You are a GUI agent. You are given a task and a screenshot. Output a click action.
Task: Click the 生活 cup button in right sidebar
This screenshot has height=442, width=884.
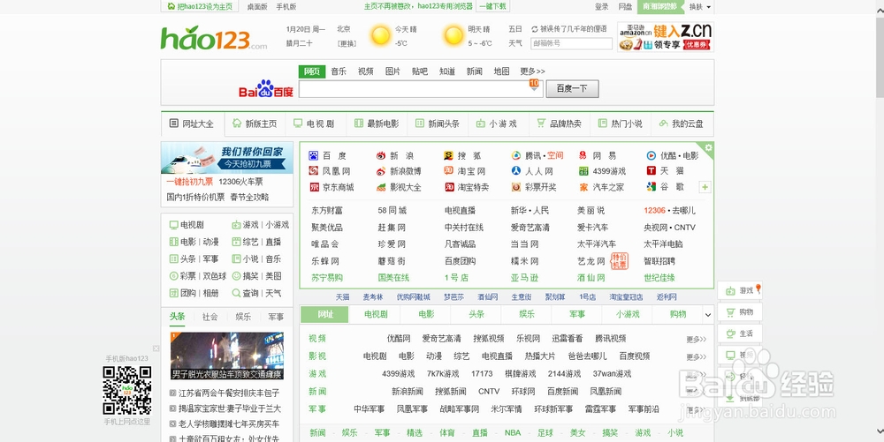click(740, 333)
